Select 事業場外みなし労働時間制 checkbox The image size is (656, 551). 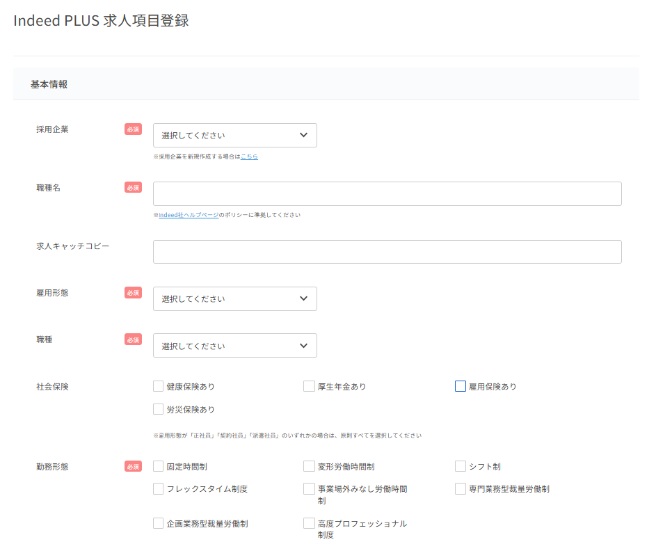pyautogui.click(x=310, y=489)
